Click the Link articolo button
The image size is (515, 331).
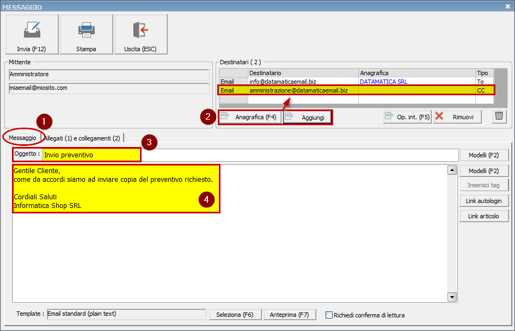tap(484, 216)
